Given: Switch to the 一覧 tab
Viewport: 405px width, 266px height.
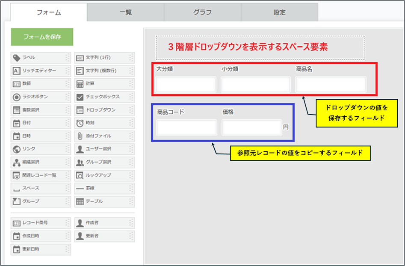Looking at the screenshot, I should click(x=126, y=12).
